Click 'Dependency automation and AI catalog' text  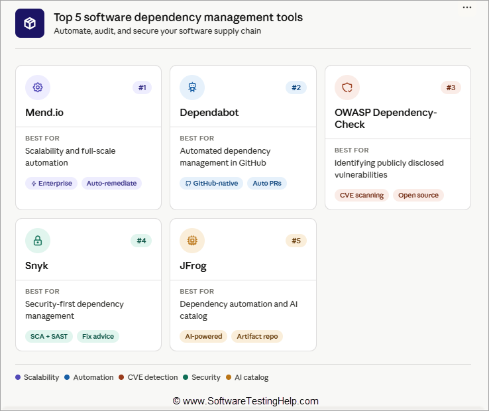(x=239, y=310)
